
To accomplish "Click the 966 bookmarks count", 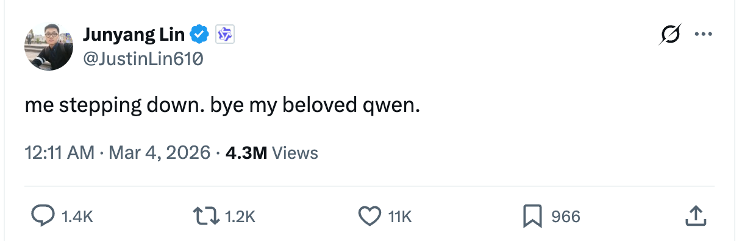I will [x=566, y=217].
